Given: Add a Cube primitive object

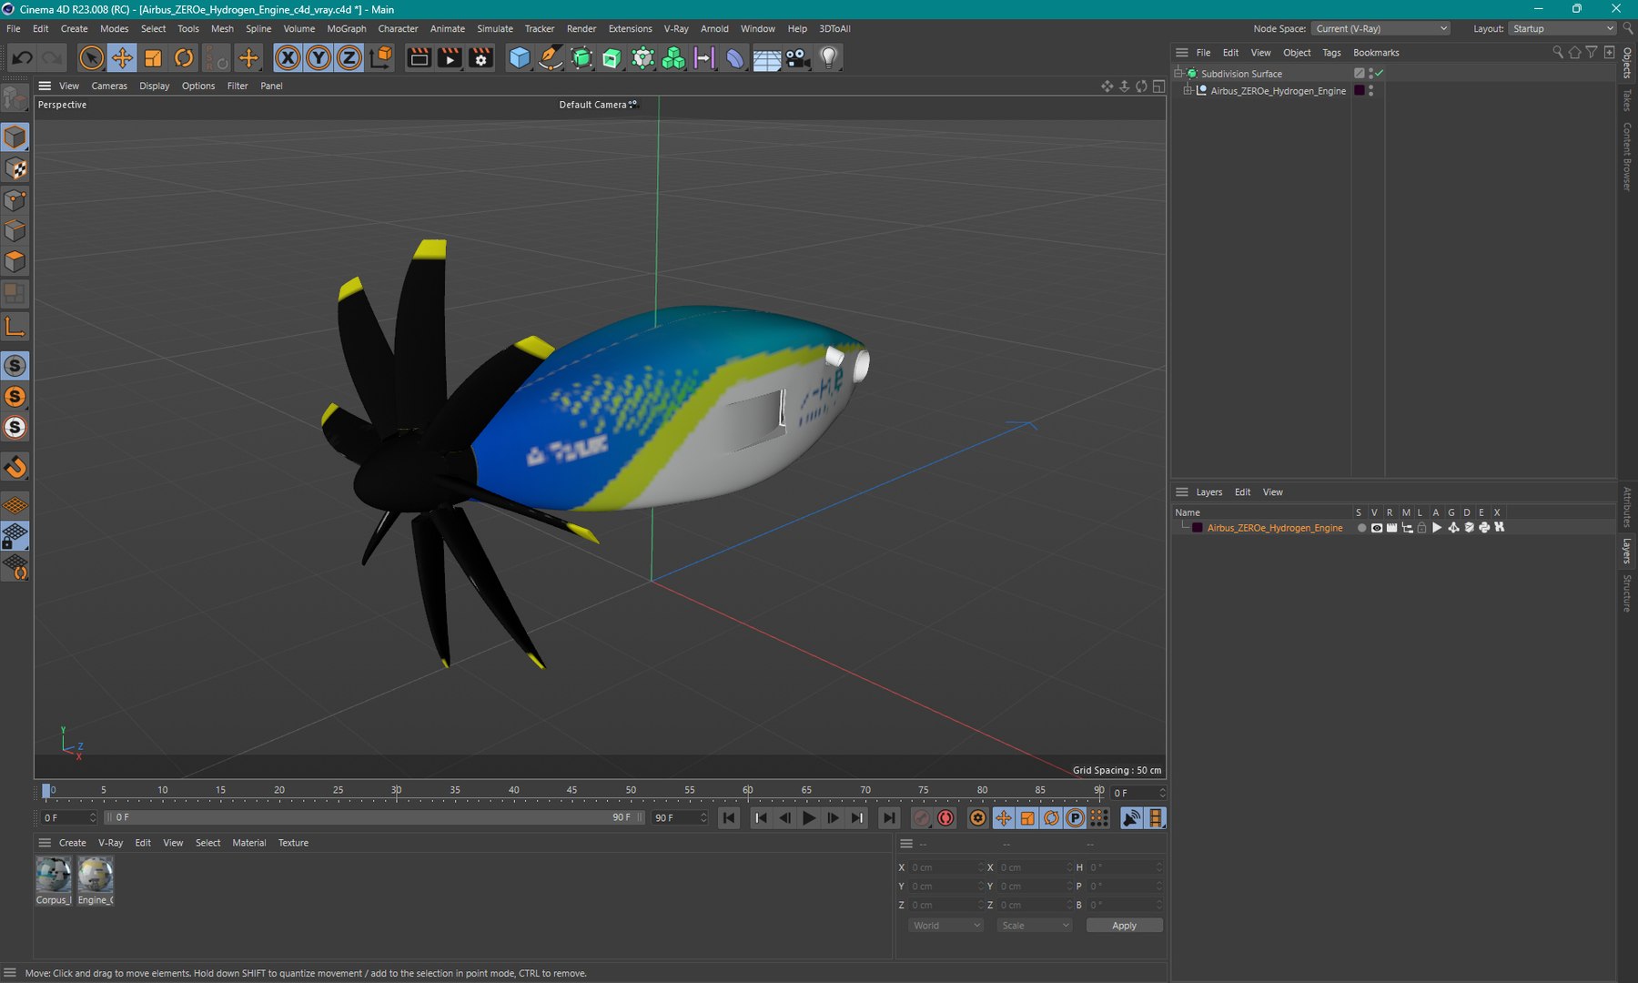Looking at the screenshot, I should coord(520,58).
